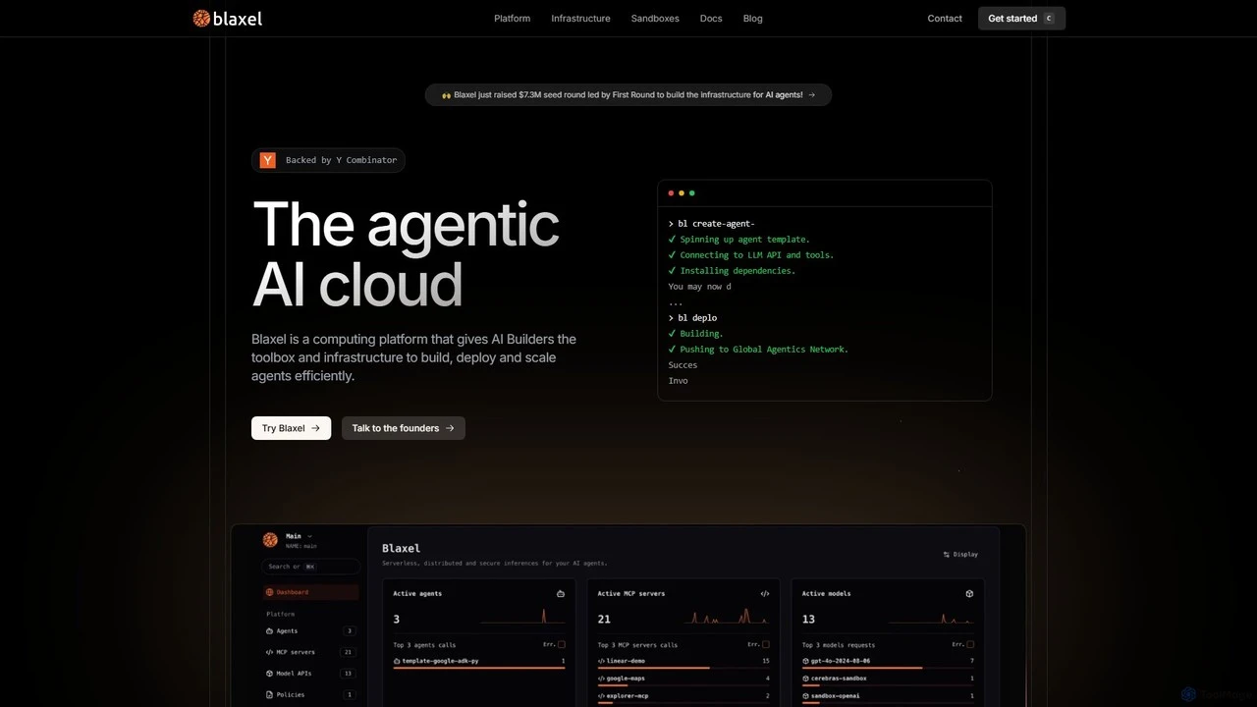Click the Display settings icon
This screenshot has height=707, width=1257.
point(947,555)
